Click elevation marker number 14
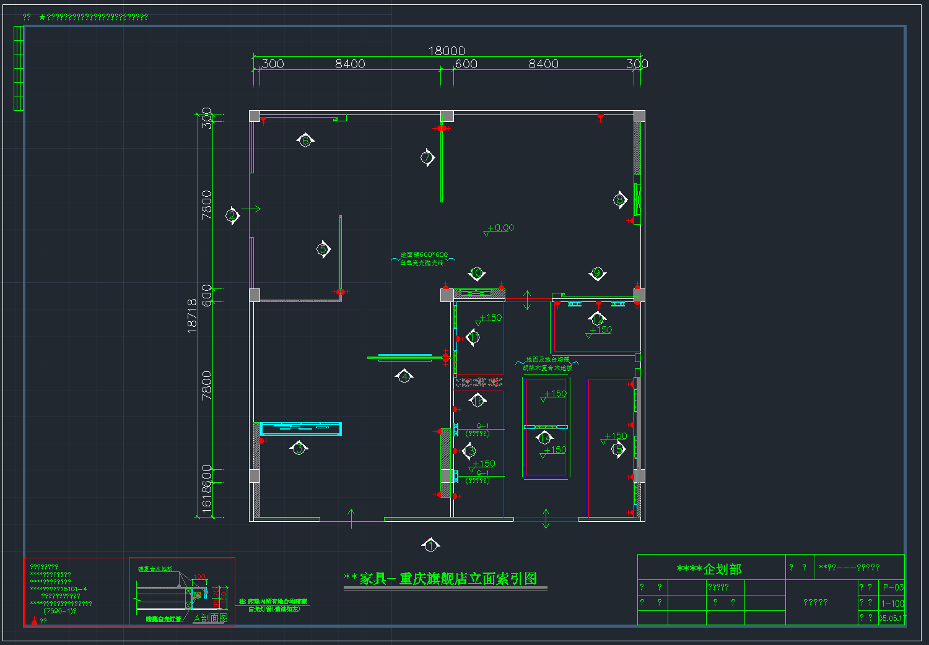This screenshot has width=929, height=645. (x=544, y=438)
